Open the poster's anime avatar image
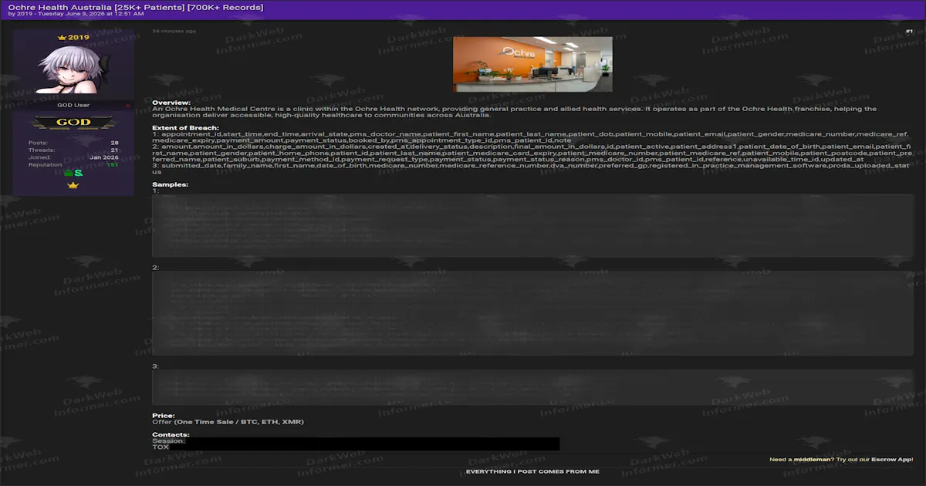 (73, 69)
